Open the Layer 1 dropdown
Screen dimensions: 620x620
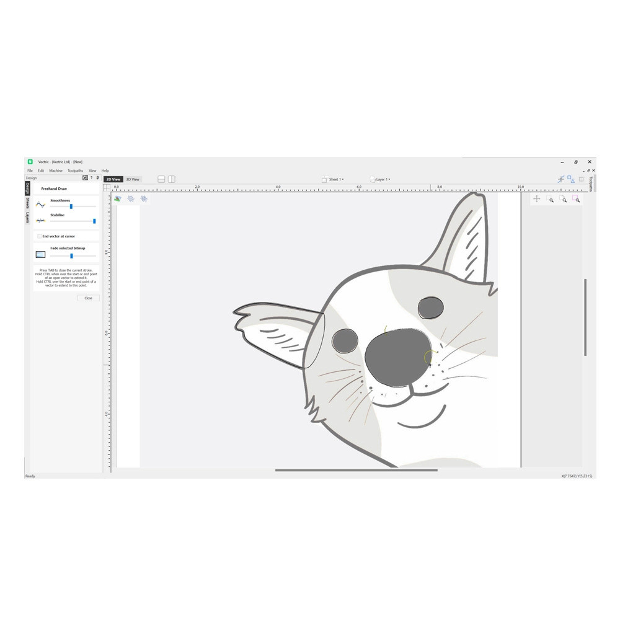tap(383, 179)
